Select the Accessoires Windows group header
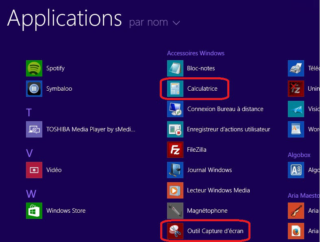320x242 pixels. (196, 53)
